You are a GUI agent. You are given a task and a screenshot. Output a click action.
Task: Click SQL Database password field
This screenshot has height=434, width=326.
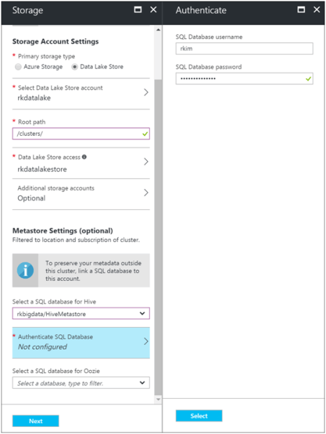pyautogui.click(x=245, y=78)
